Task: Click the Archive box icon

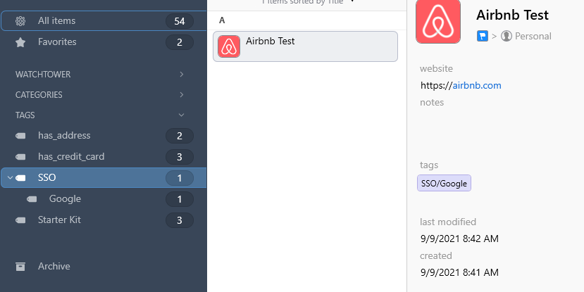Action: pos(20,267)
